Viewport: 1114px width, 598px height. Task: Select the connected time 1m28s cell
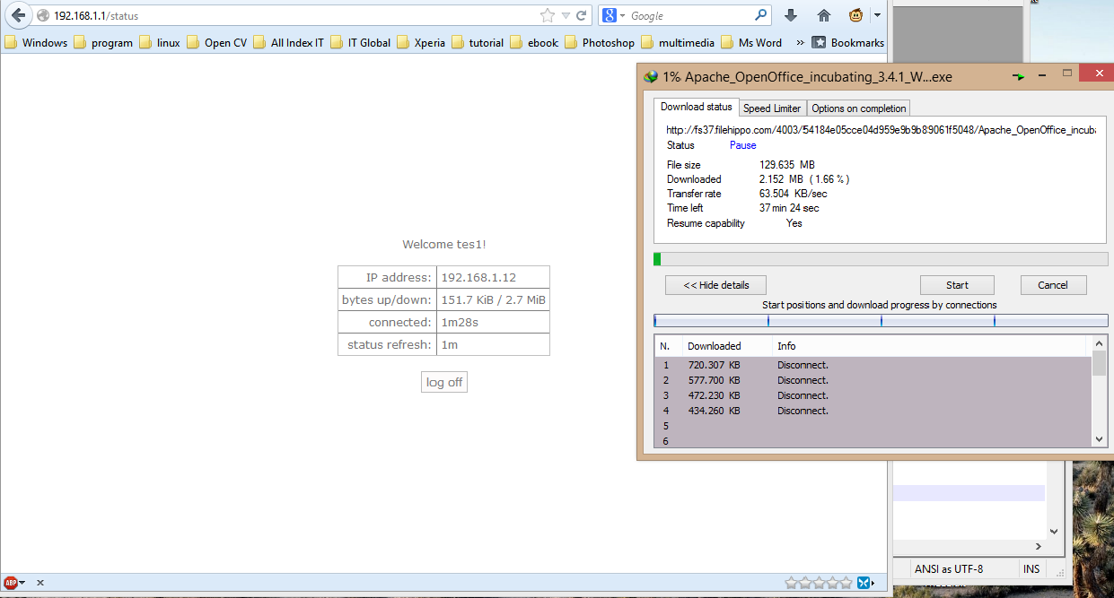click(x=493, y=322)
